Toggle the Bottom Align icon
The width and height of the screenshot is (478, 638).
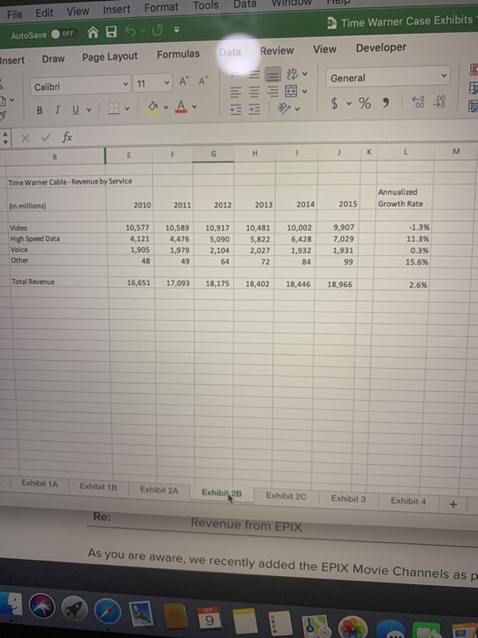[273, 75]
